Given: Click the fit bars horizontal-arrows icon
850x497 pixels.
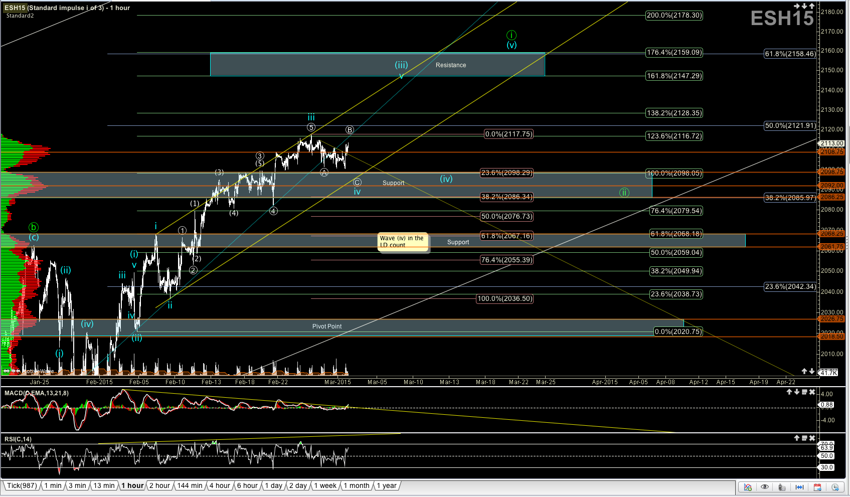Looking at the screenshot, I should coord(799,487).
